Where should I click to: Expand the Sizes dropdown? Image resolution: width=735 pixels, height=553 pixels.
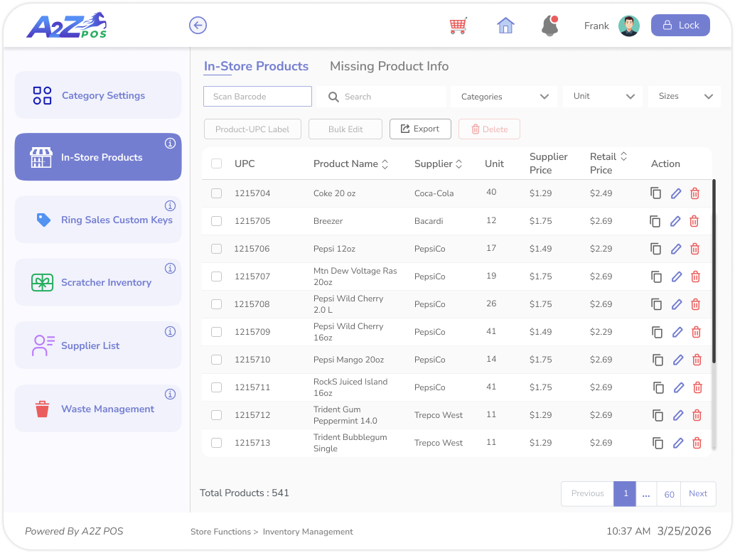point(684,96)
